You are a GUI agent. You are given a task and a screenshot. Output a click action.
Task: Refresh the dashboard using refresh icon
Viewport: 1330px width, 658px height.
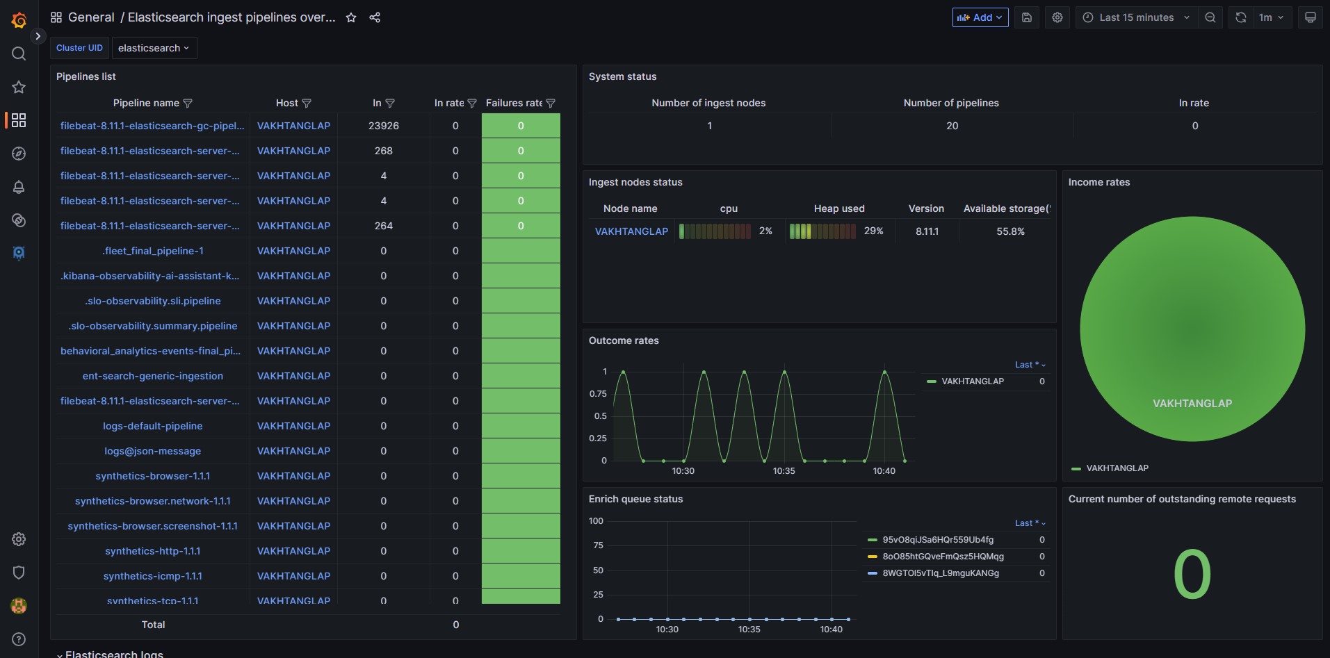(1241, 17)
